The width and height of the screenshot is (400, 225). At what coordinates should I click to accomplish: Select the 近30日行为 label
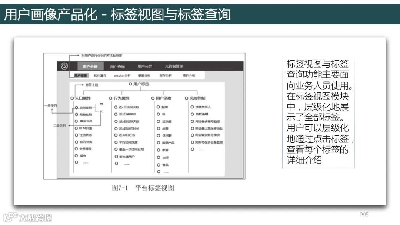click(x=125, y=135)
